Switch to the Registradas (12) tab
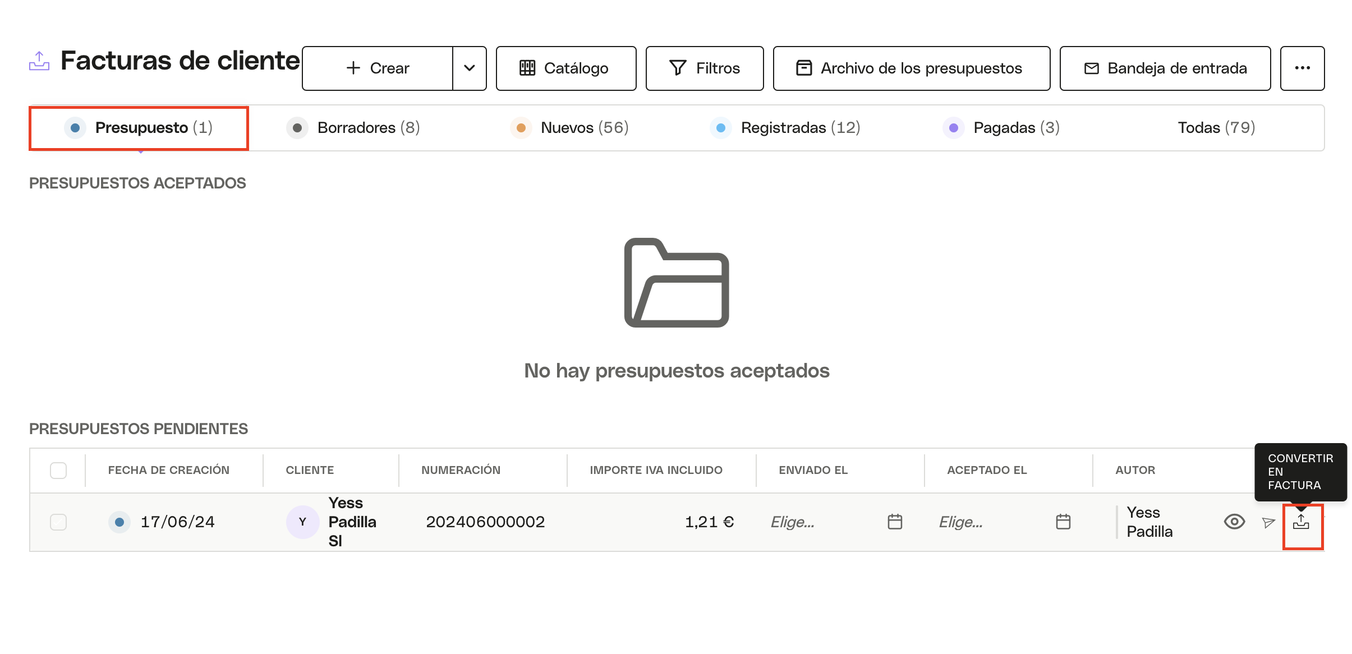 (785, 128)
